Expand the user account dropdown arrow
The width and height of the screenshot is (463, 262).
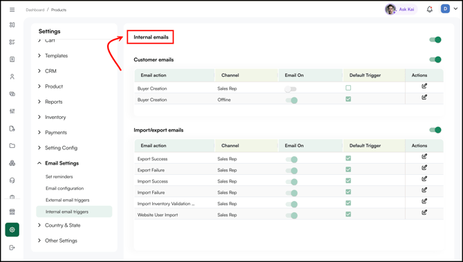click(x=455, y=9)
